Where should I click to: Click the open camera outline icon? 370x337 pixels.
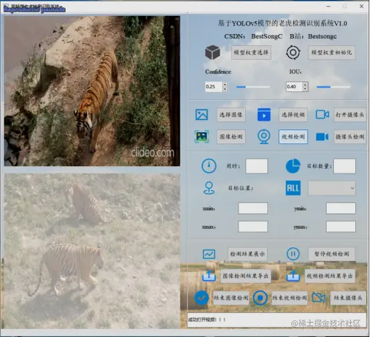[323, 115]
